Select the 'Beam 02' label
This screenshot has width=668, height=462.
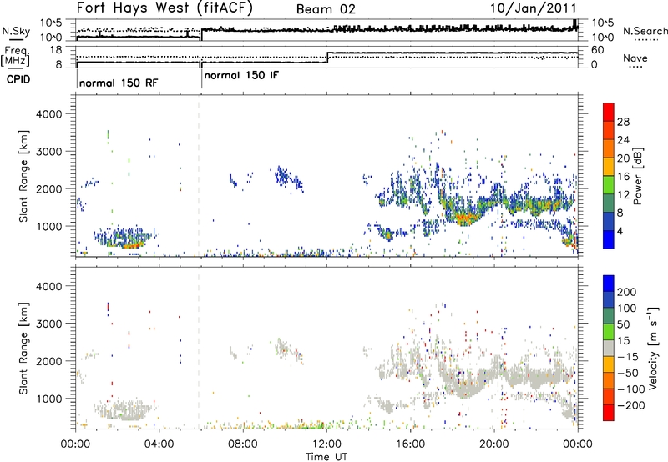tap(326, 9)
